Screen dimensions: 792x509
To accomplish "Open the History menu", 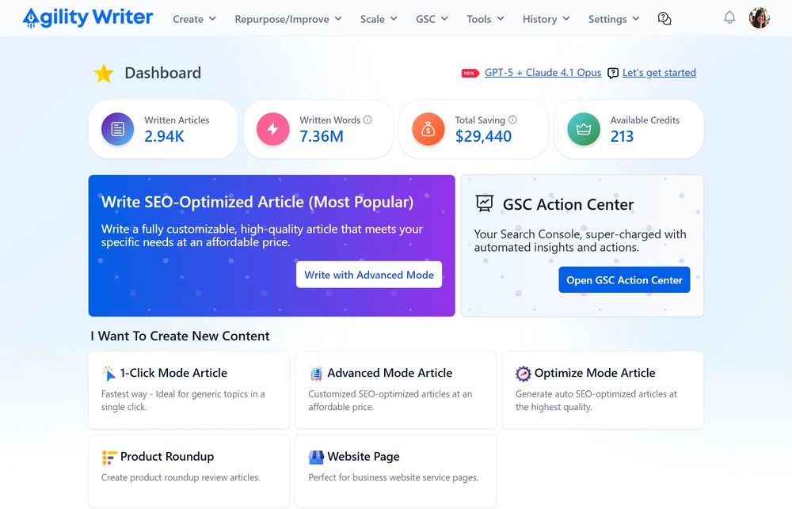I will (546, 19).
